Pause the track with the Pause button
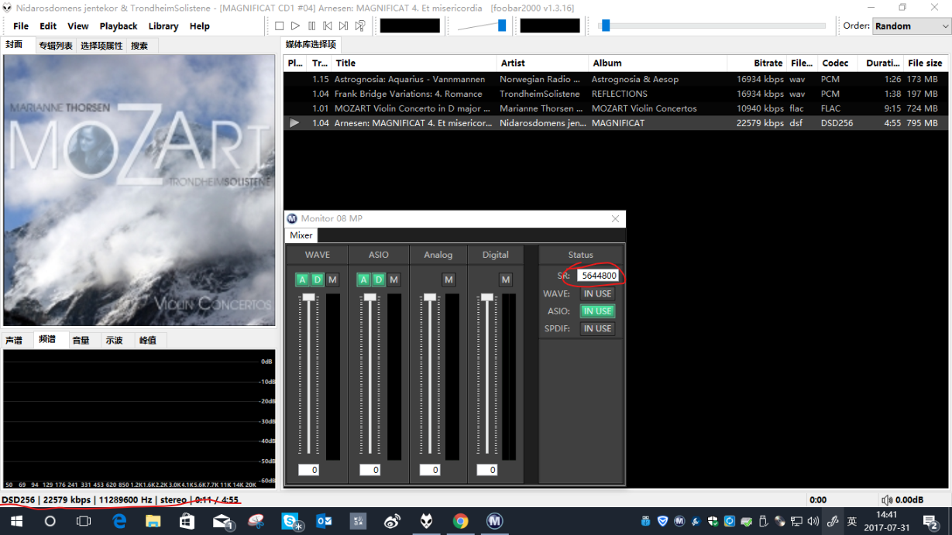 311,26
